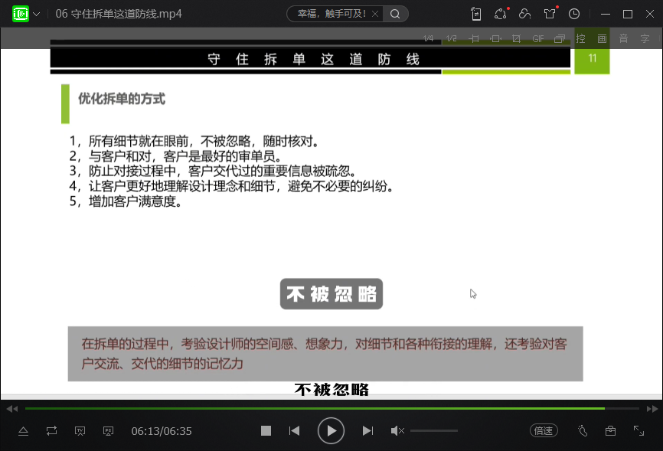This screenshot has height=451, width=663.
Task: Skip to the next video
Action: tap(367, 431)
